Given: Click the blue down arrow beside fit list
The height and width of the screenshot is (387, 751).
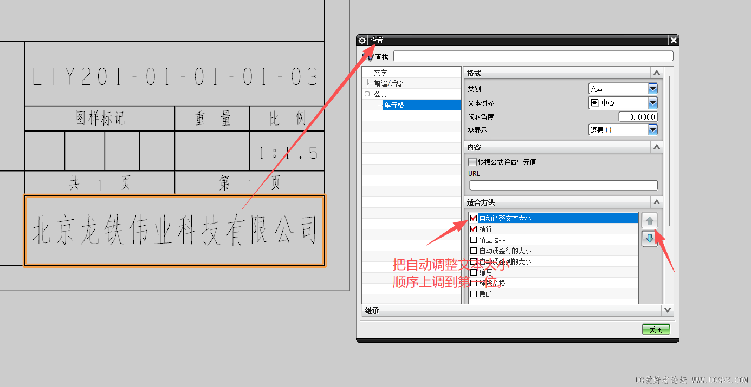Looking at the screenshot, I should click(649, 238).
